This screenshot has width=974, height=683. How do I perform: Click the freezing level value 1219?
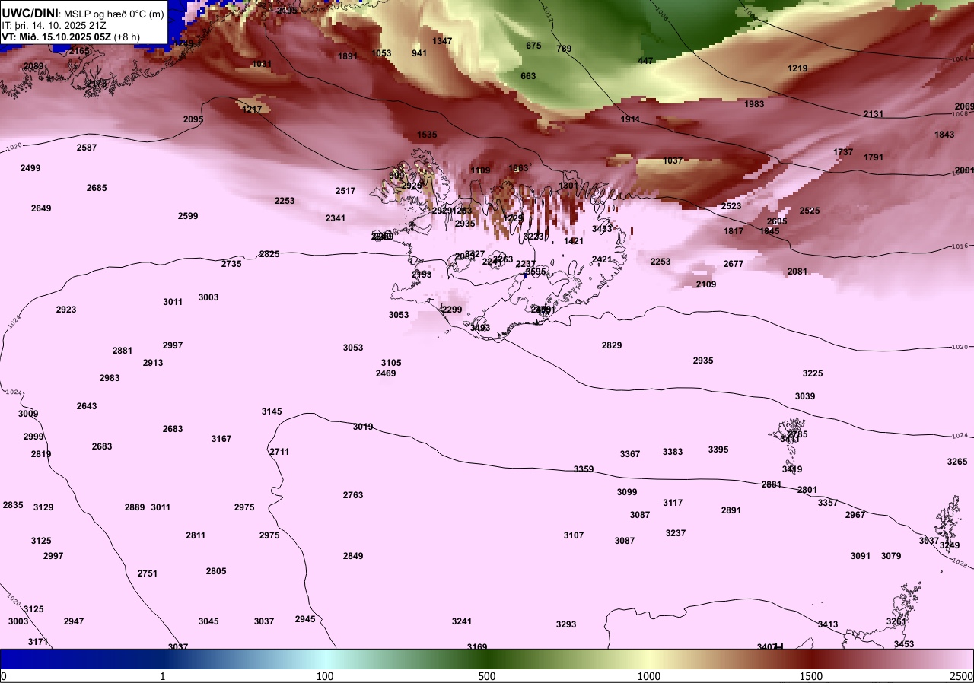coord(797,68)
